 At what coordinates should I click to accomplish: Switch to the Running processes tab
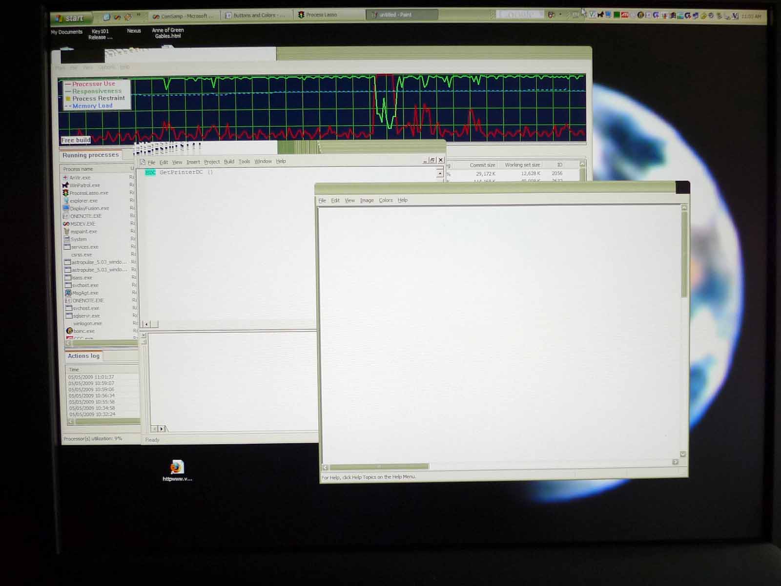coord(91,155)
